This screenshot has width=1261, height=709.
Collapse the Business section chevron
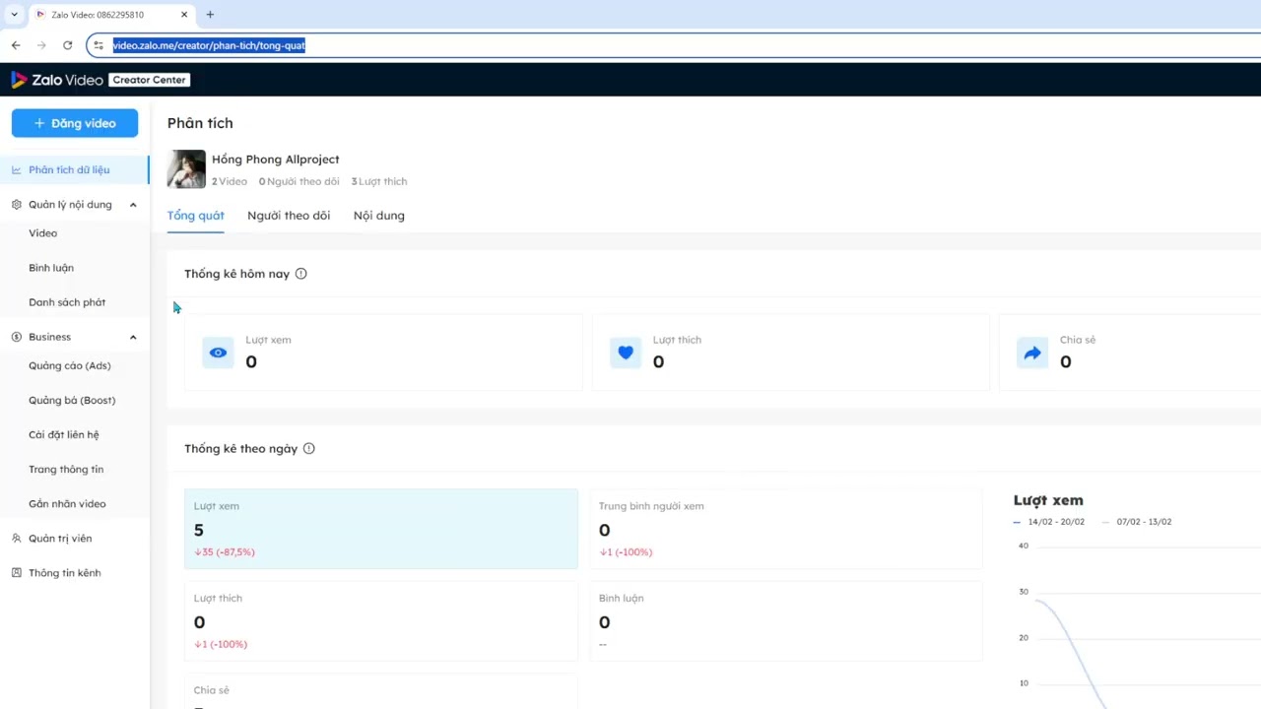133,337
